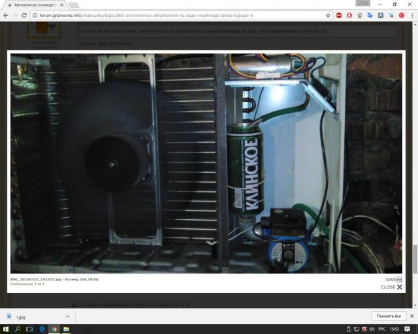Launch Edge browser from the taskbar

point(42,329)
